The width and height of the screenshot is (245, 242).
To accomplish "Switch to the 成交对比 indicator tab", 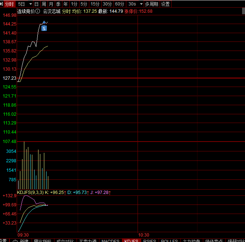I will 65,241.
